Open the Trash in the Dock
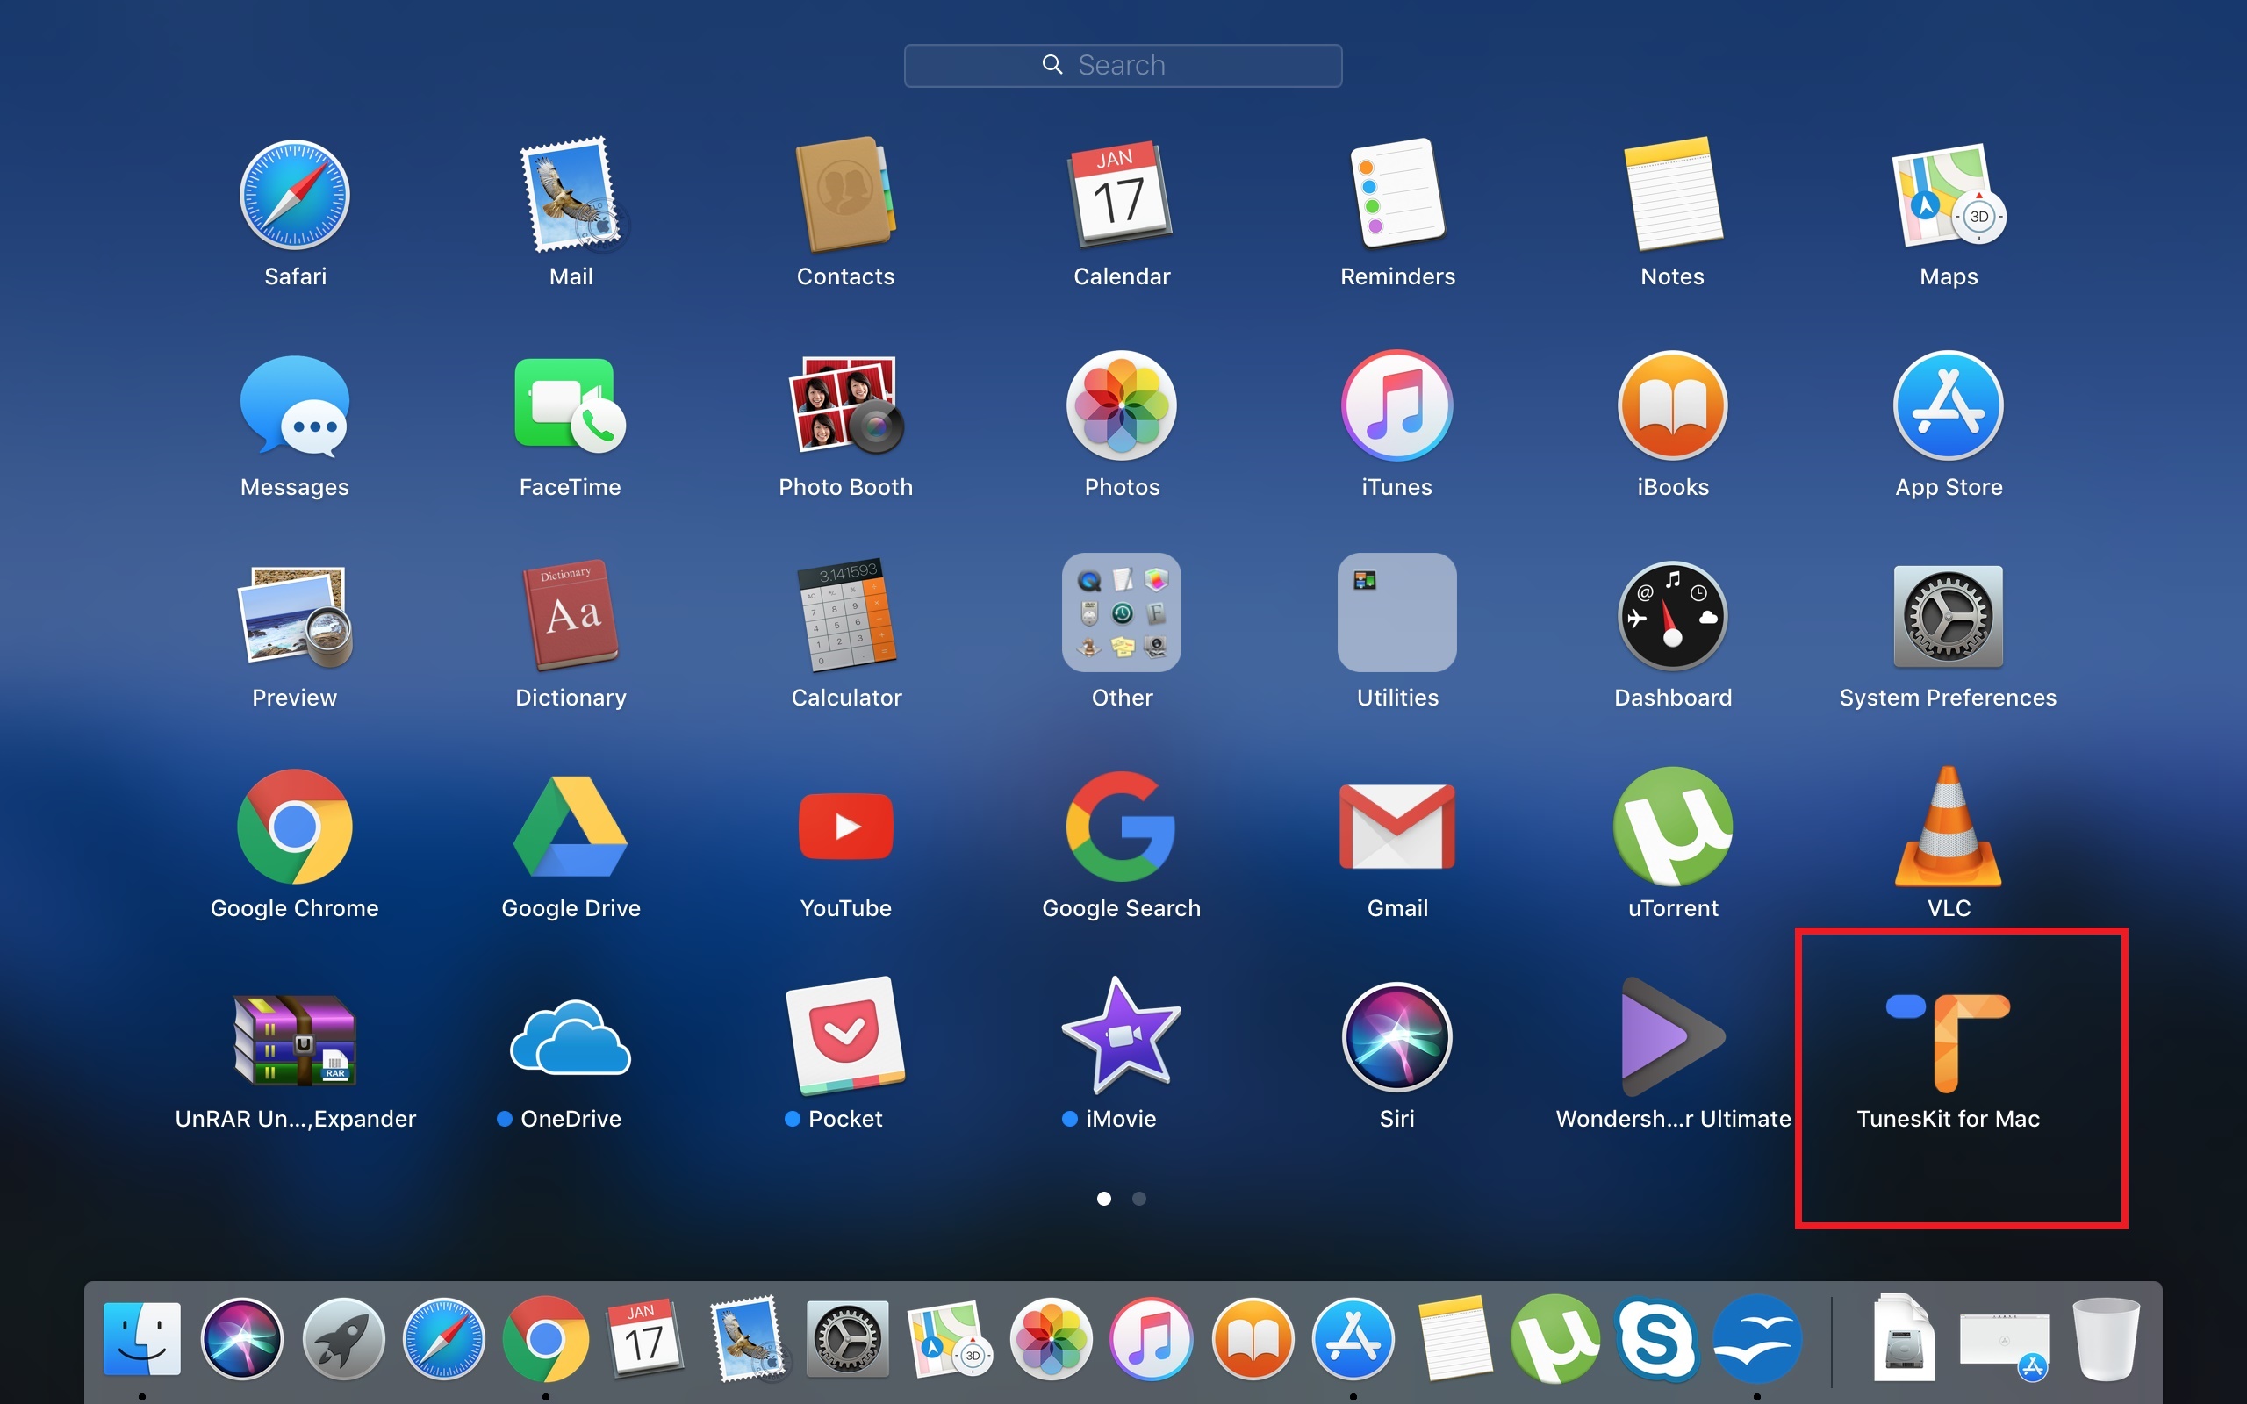 point(2106,1339)
